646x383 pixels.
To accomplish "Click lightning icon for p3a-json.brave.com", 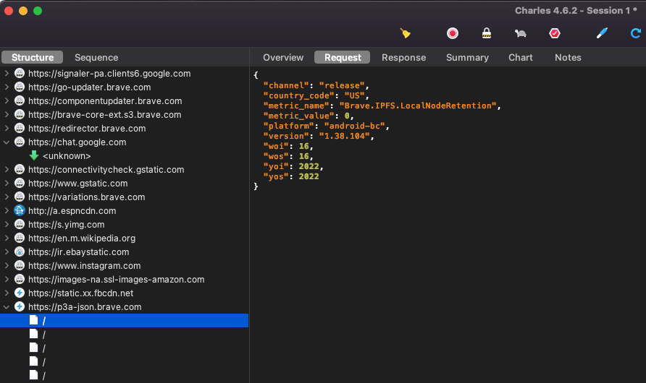I will pyautogui.click(x=20, y=306).
